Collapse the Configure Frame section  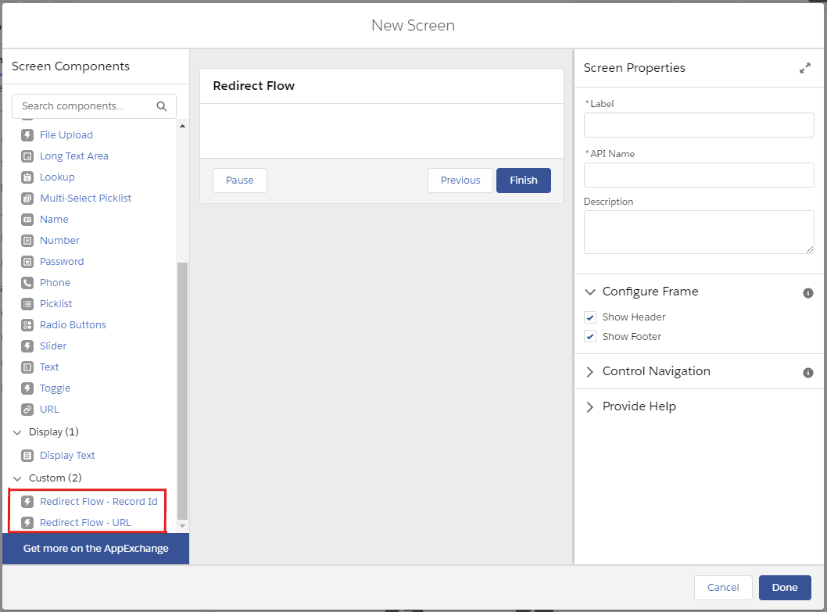click(x=590, y=292)
